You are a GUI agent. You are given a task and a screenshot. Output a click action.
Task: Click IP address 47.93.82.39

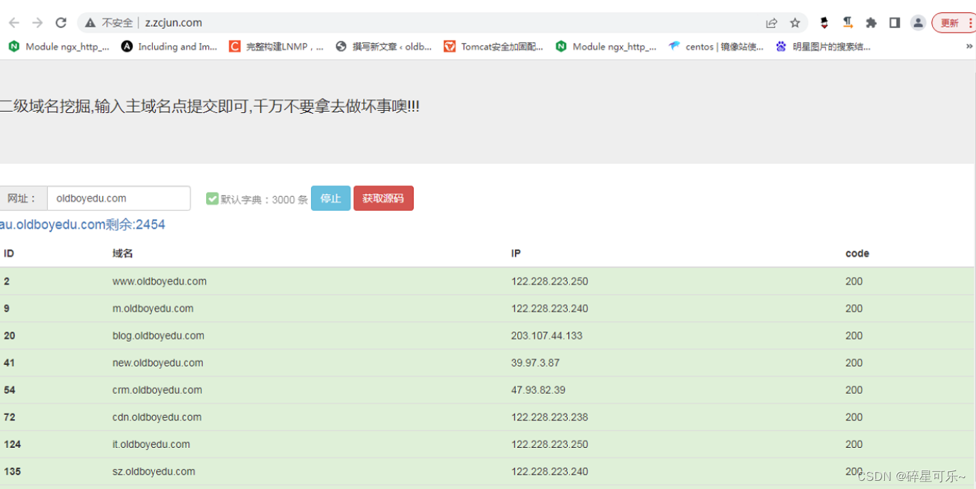[x=538, y=390]
